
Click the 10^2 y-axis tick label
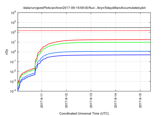click(x=13, y=32)
